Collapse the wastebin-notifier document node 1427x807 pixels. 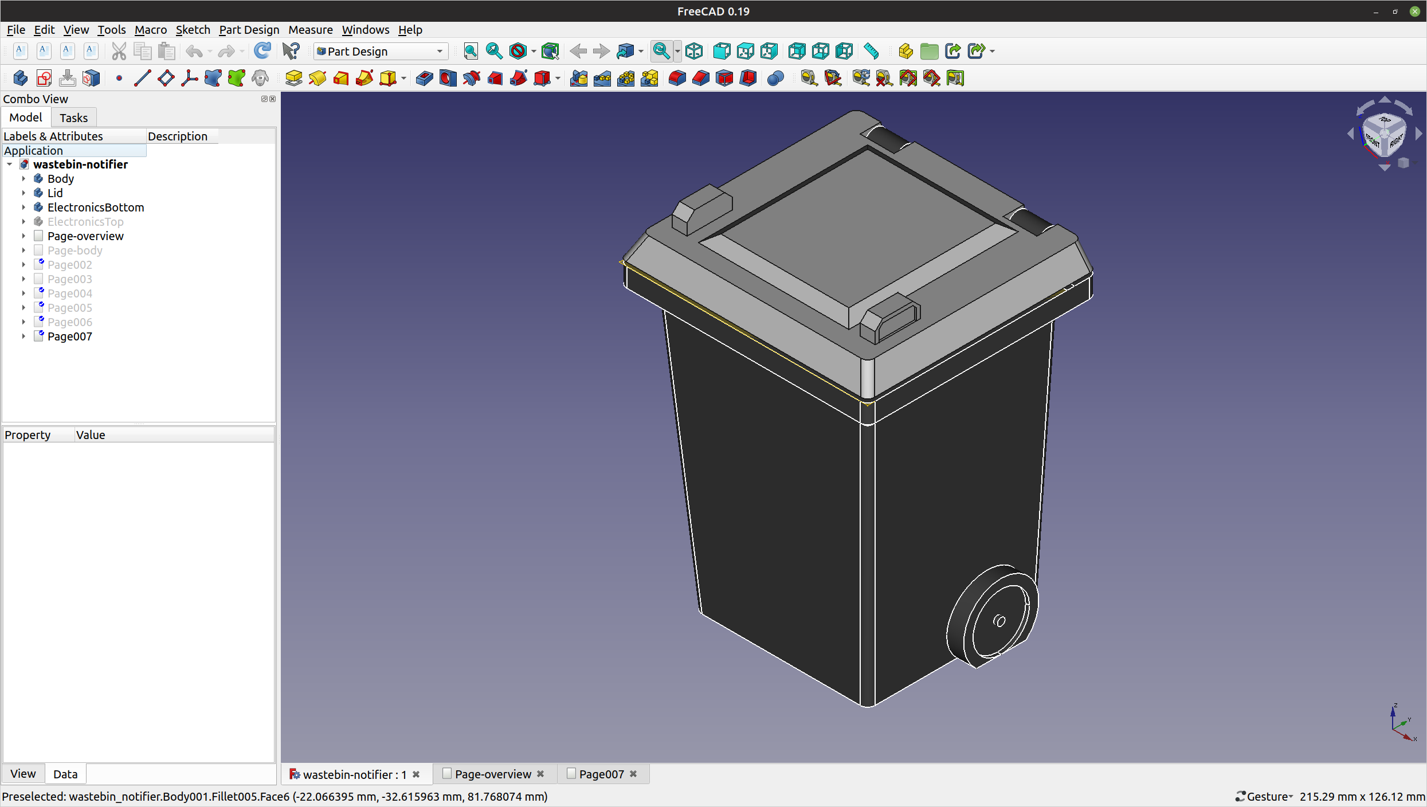coord(10,164)
